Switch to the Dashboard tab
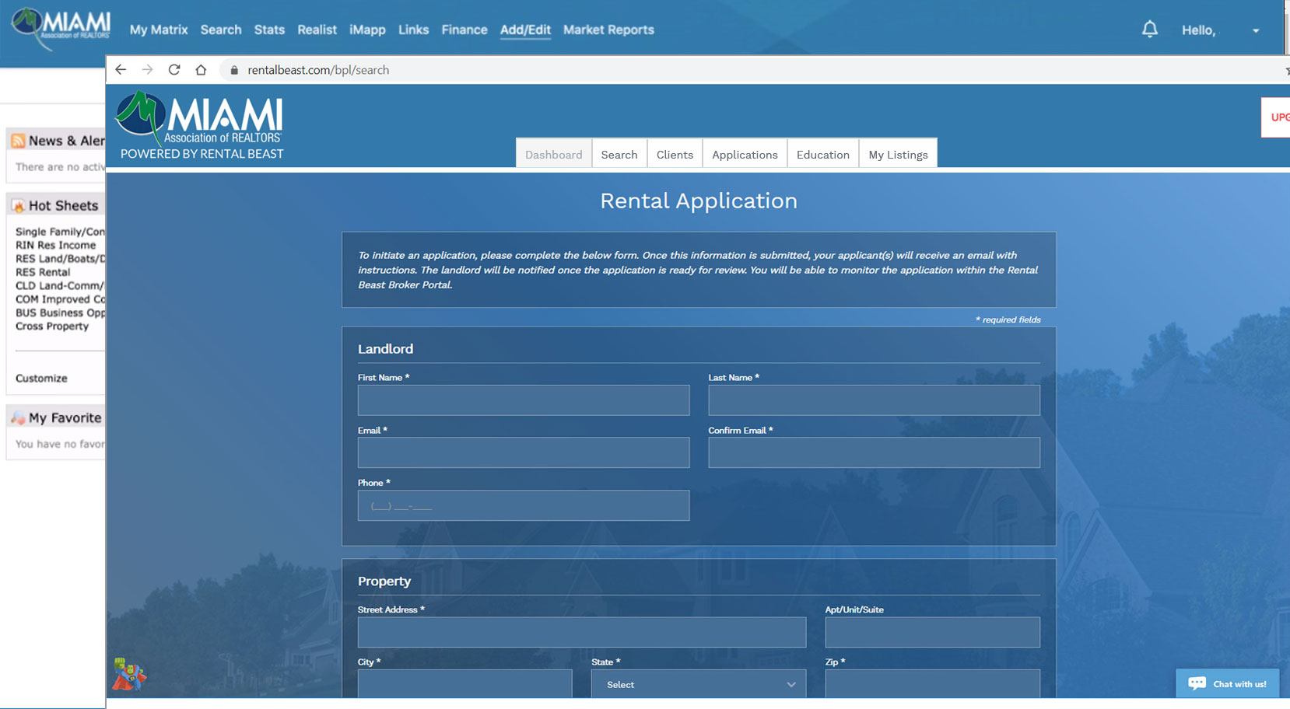Viewport: 1290px width, 709px height. (554, 153)
